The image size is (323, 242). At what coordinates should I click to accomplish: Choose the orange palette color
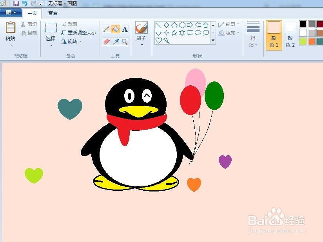pyautogui.click(x=312, y=42)
